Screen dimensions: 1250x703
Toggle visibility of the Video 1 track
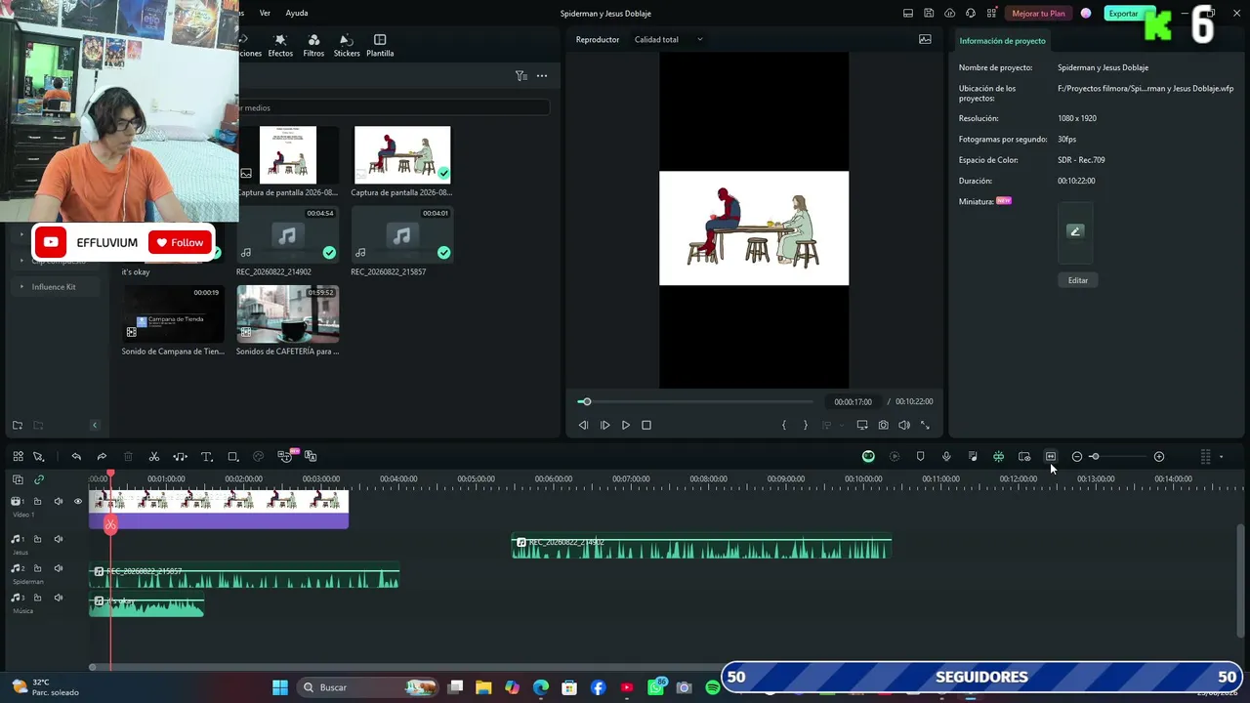tap(78, 501)
